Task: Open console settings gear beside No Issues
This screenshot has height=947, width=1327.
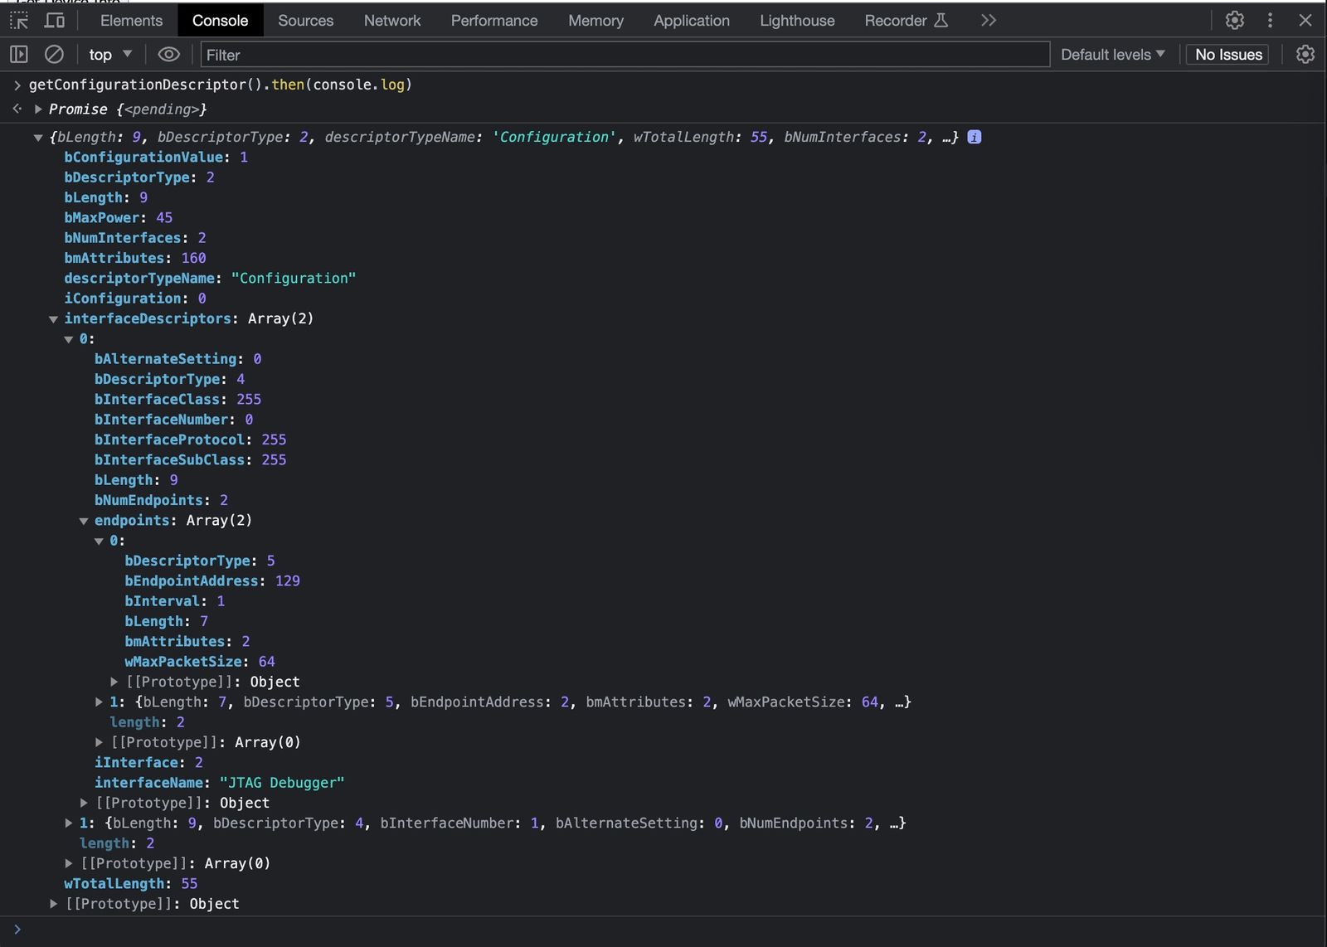Action: [1305, 55]
